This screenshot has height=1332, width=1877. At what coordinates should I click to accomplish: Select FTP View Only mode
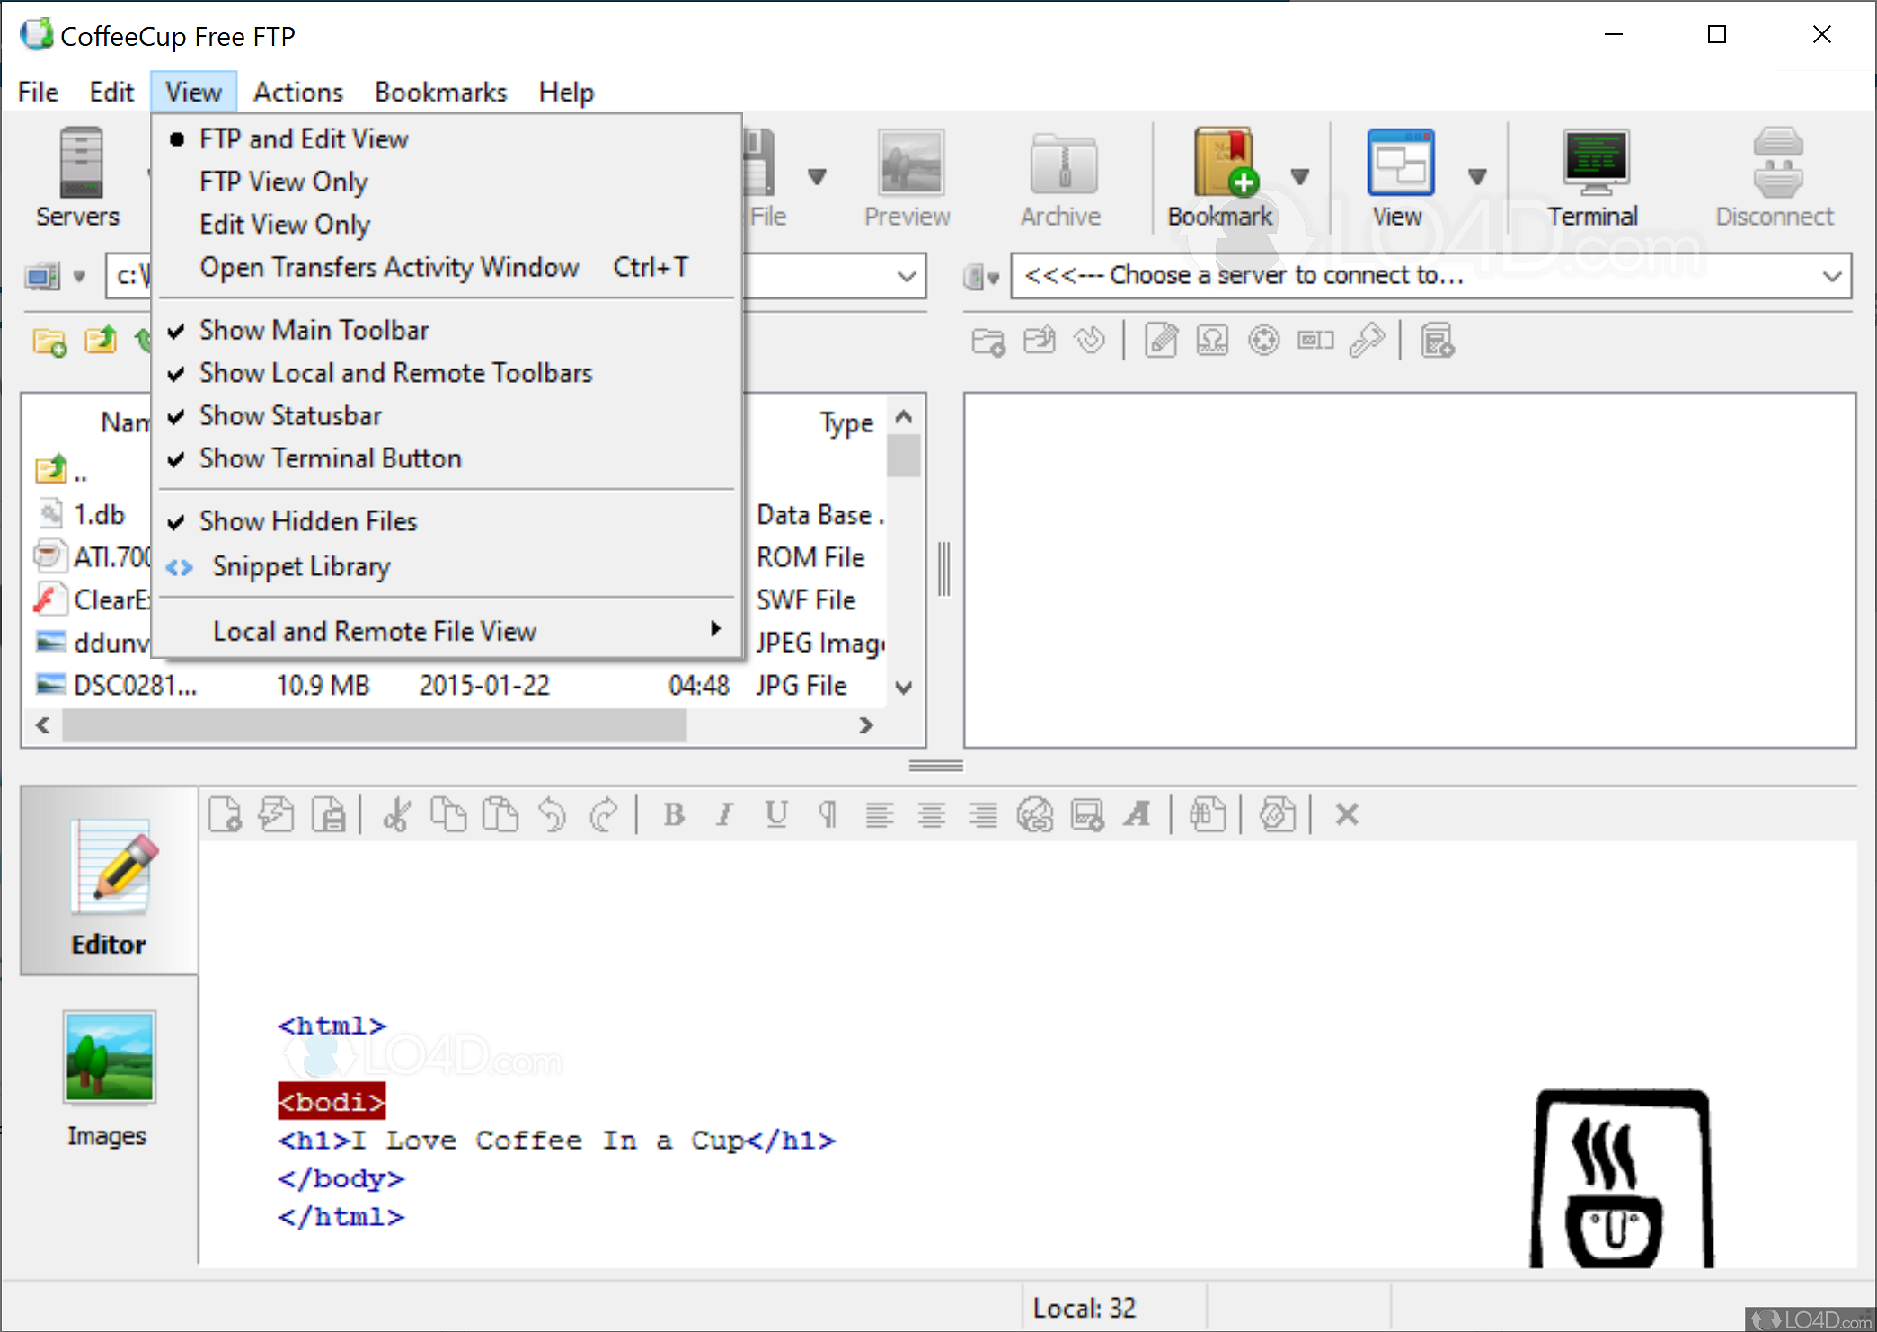click(x=283, y=181)
